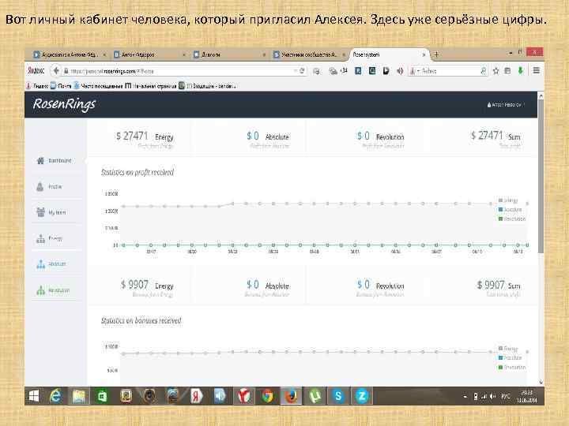Viewport: 569px width, 426px height.
Task: Bookmark this page with the star icon
Action: tap(496, 71)
